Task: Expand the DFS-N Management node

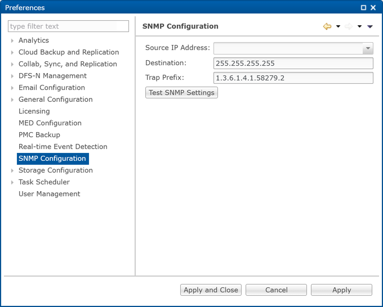Action: click(x=12, y=76)
